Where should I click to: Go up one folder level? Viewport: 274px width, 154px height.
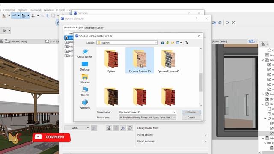[167, 43]
